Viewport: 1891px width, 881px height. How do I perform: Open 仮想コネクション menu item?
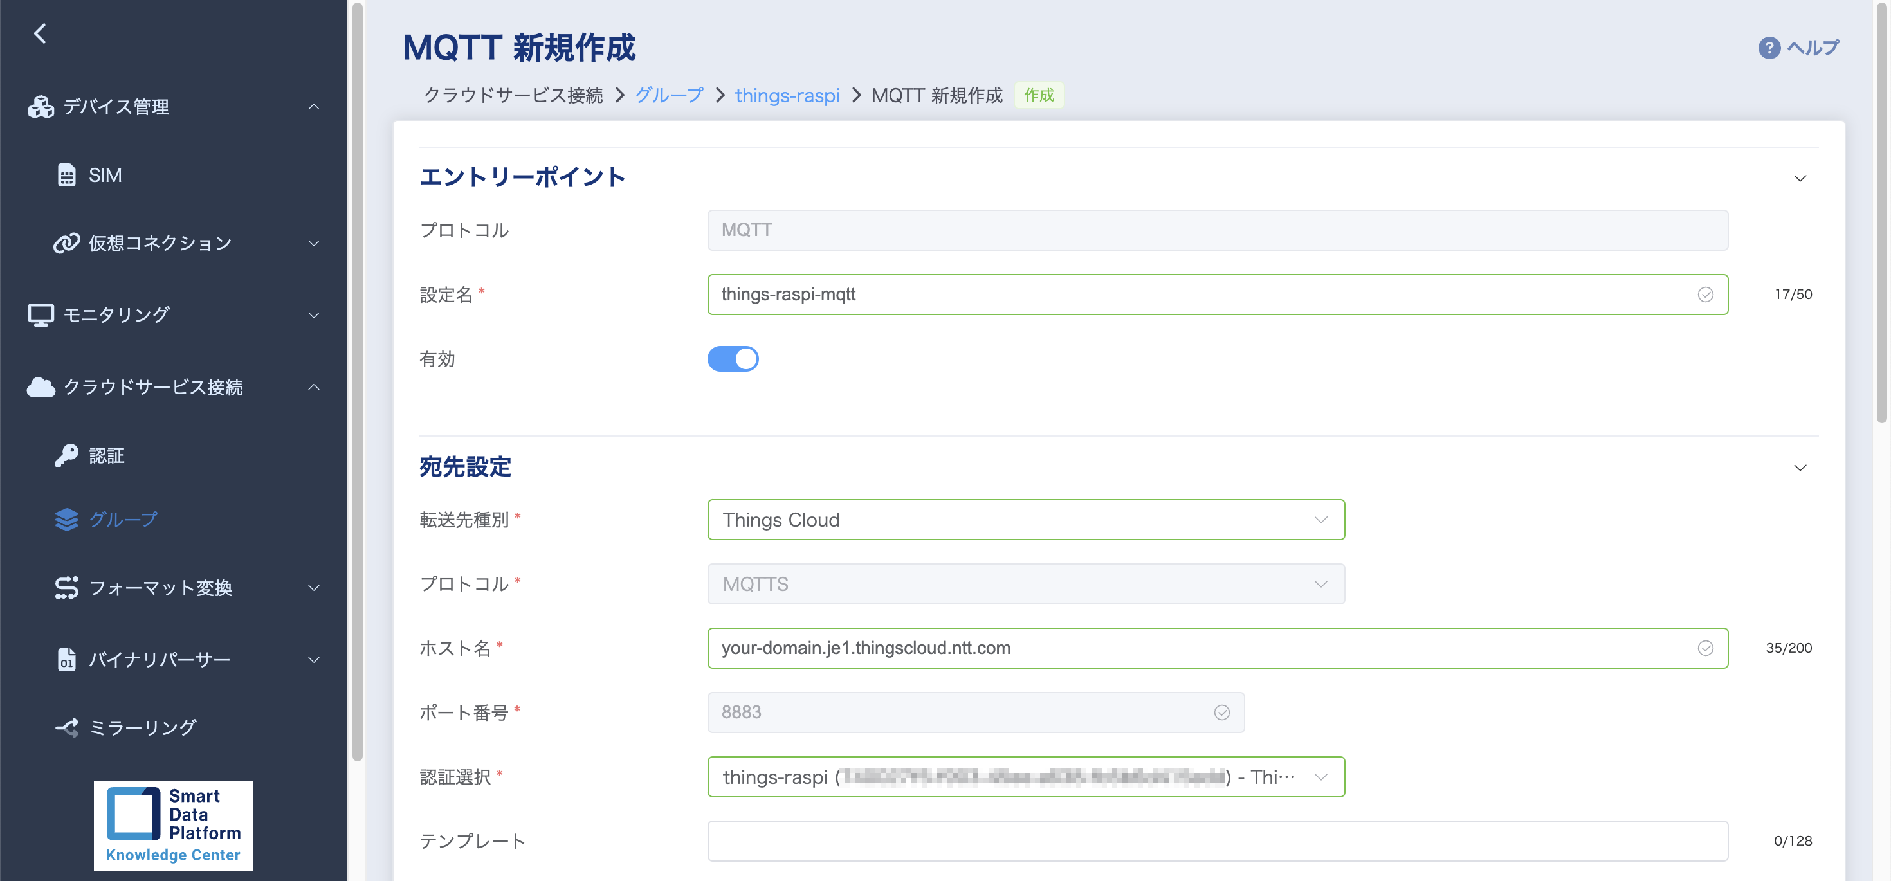coord(160,243)
